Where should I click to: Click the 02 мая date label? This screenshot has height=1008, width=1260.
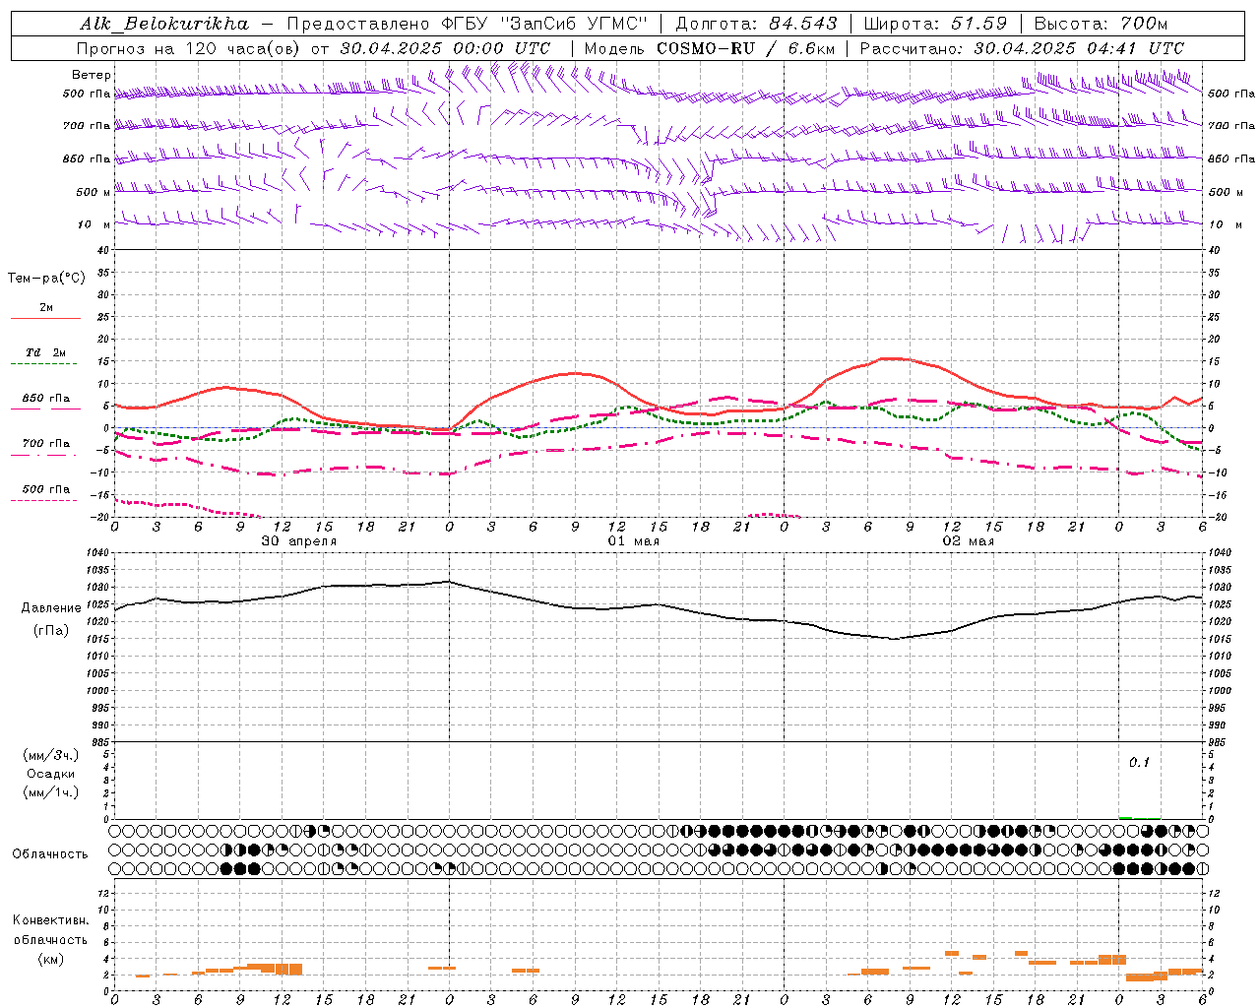[x=969, y=541]
